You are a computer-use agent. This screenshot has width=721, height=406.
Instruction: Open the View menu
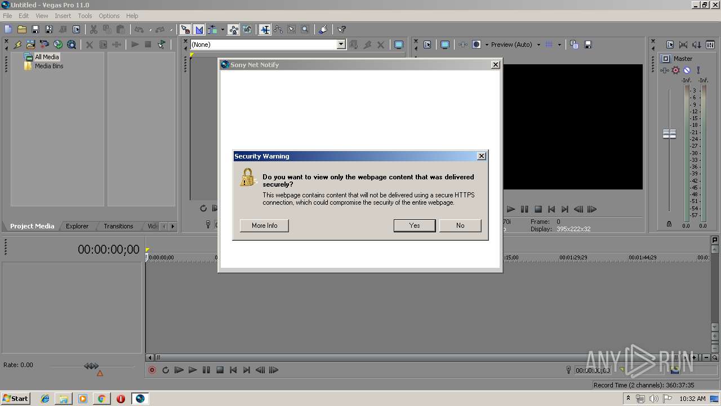(x=42, y=16)
